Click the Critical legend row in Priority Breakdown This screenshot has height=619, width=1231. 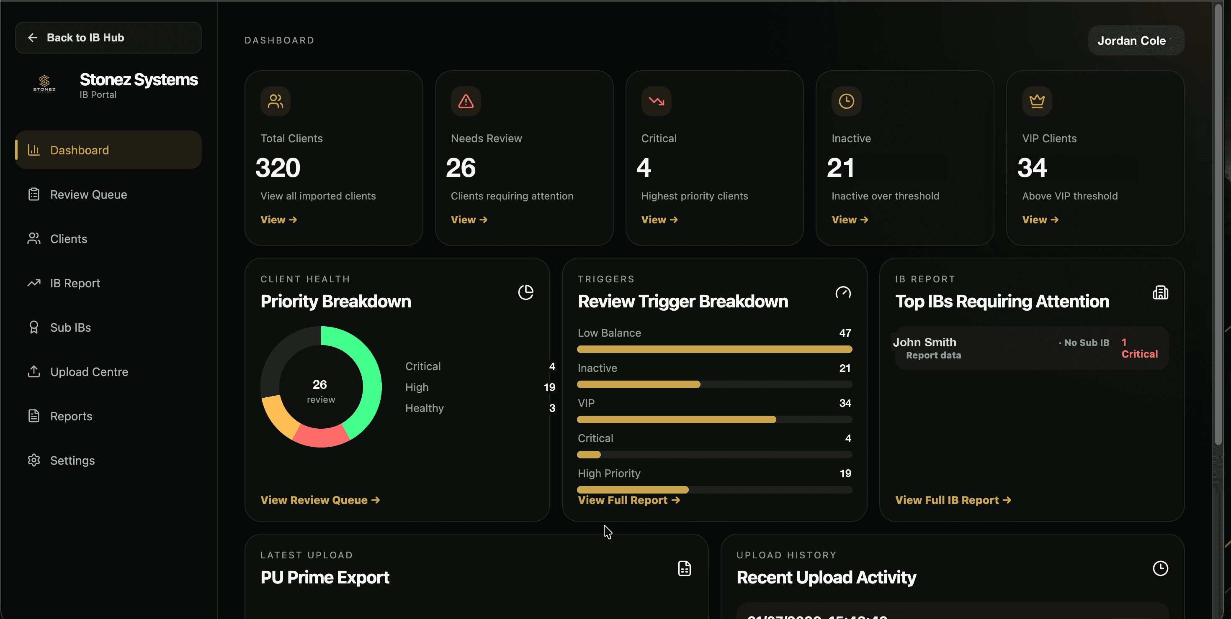pos(480,366)
